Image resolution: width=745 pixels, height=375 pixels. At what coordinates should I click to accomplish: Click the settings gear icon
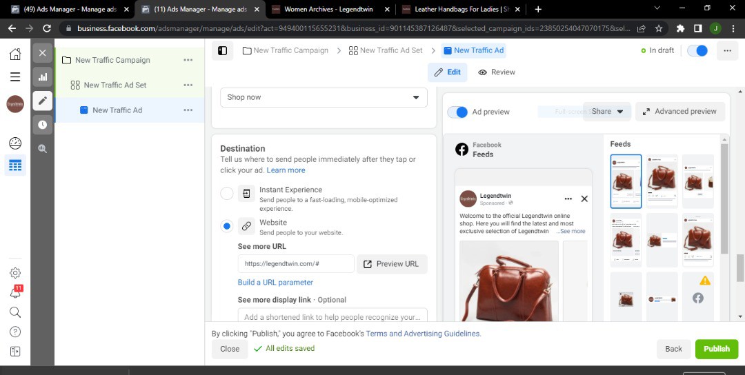(15, 273)
